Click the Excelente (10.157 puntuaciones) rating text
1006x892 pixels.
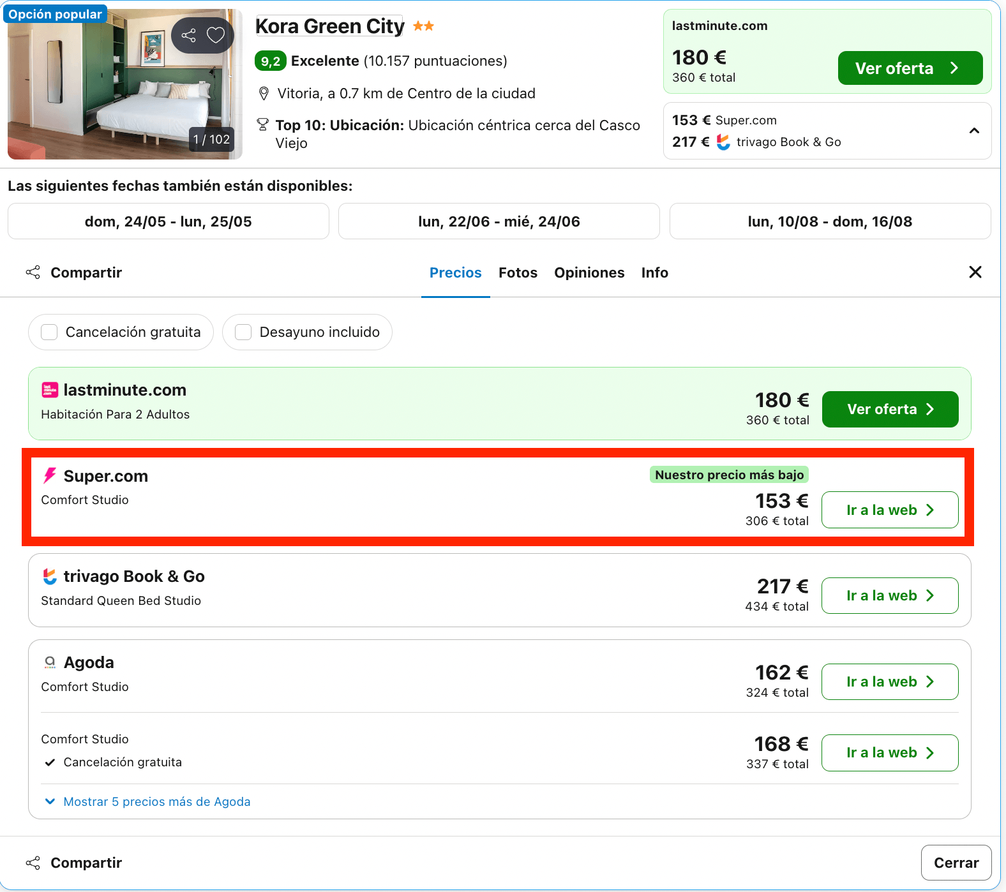399,61
